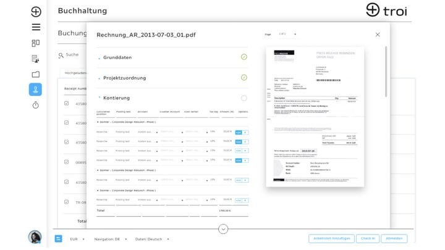Click the empty status circle for Kontierung
The image size is (445, 250).
click(x=244, y=98)
